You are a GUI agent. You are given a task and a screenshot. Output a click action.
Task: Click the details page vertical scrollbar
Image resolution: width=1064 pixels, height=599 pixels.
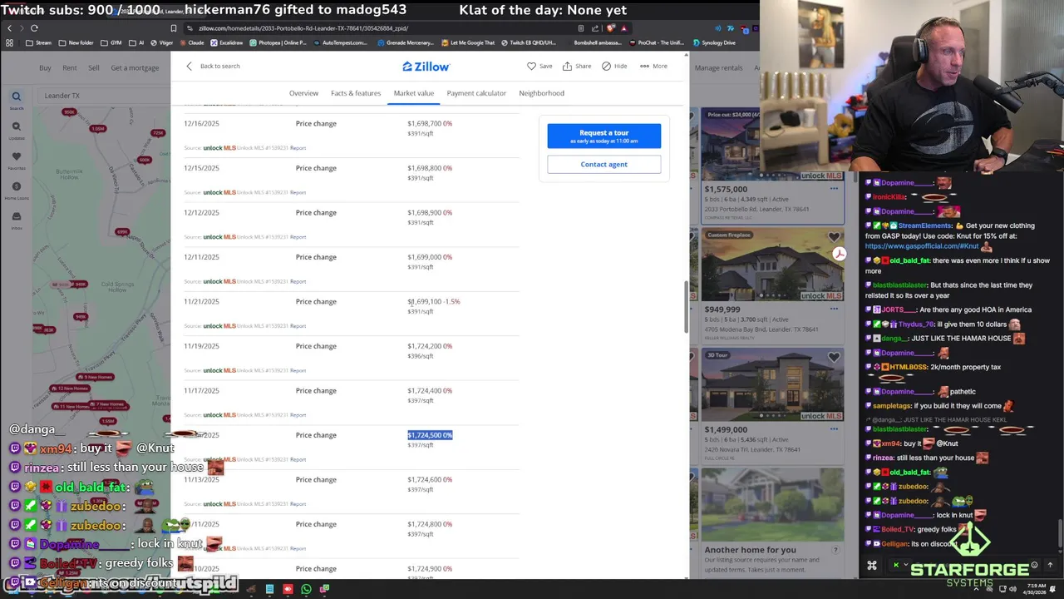tap(686, 305)
